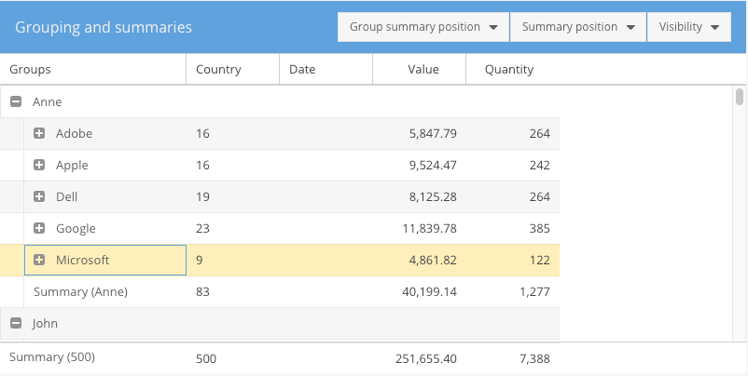The image size is (748, 376).
Task: Click the Date column header
Action: pos(326,70)
